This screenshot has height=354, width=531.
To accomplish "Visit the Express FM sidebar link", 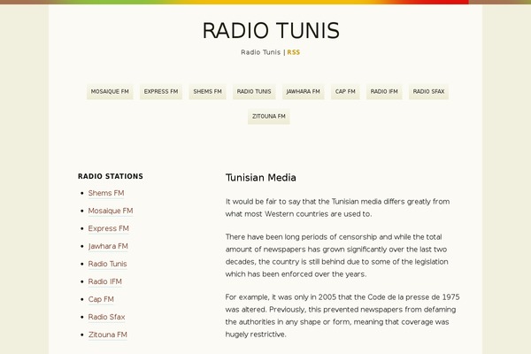I will [x=108, y=228].
